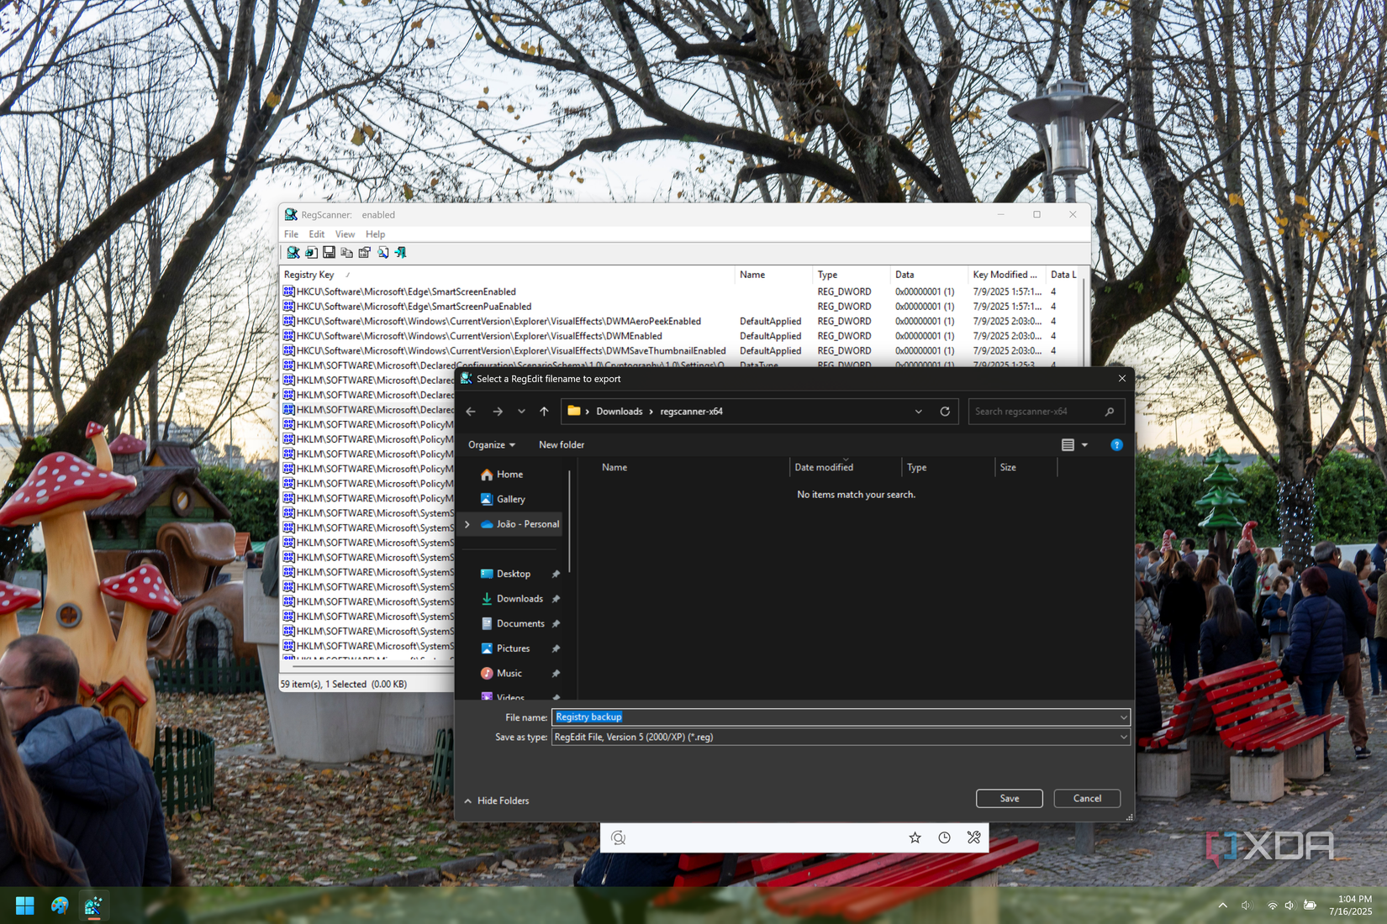
Task: Open the RegScanner icon in the taskbar
Action: (93, 905)
